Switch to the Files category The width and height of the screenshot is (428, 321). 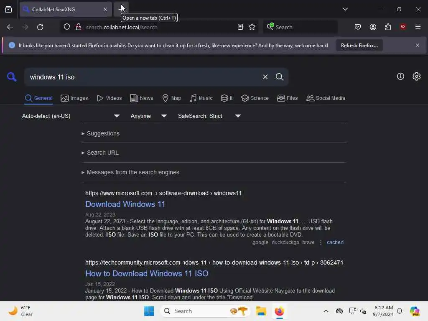287,98
